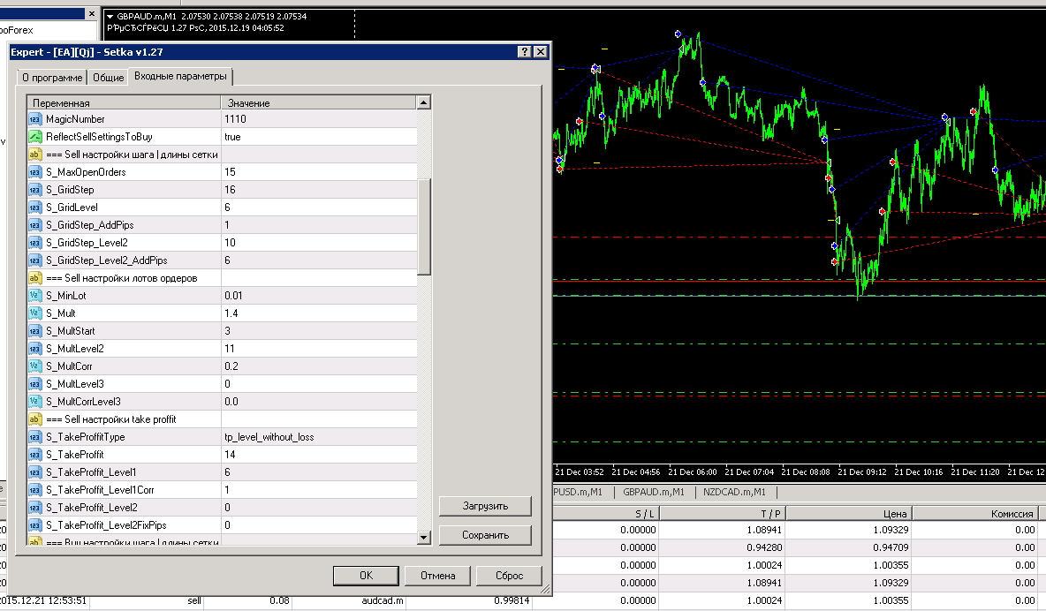Click the S_Mult parameter type icon
Viewport: 1046px width, 611px height.
34,313
